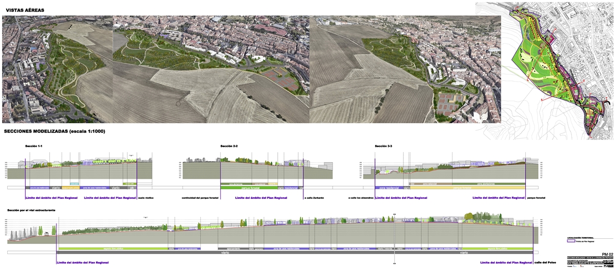
Task: Select purple 'zona residencial' band in Sección 3-3
Action: 389,188
